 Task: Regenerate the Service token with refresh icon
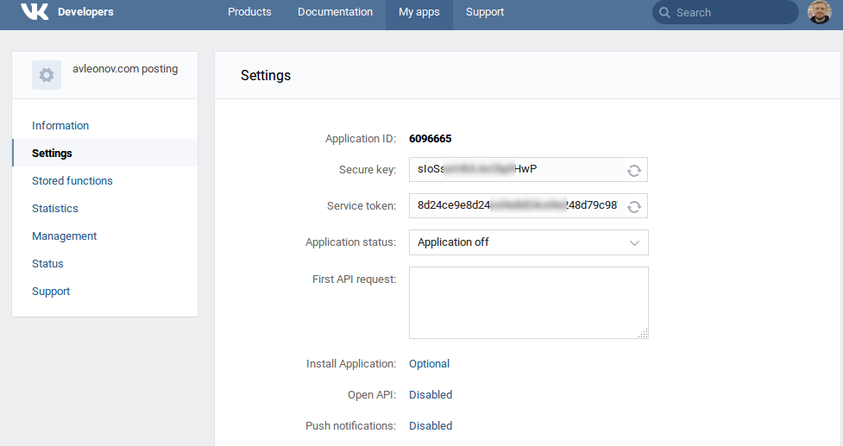click(634, 206)
